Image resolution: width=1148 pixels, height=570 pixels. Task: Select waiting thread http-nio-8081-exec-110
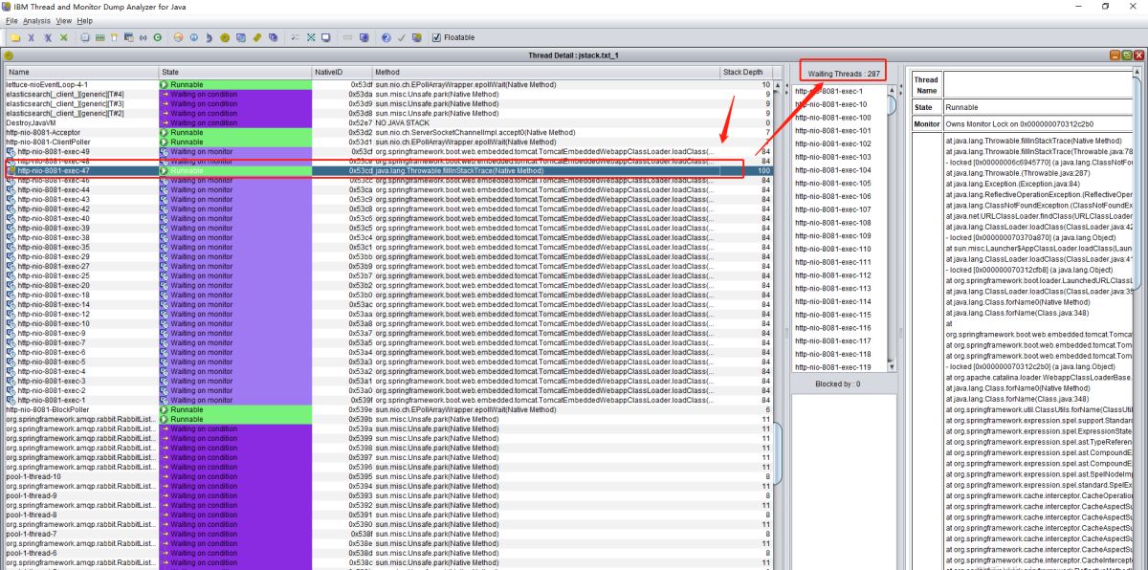coord(839,250)
